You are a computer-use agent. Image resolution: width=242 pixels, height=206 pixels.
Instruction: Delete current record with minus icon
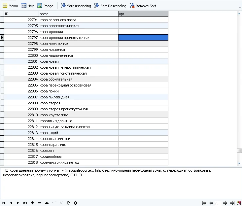[40, 203]
